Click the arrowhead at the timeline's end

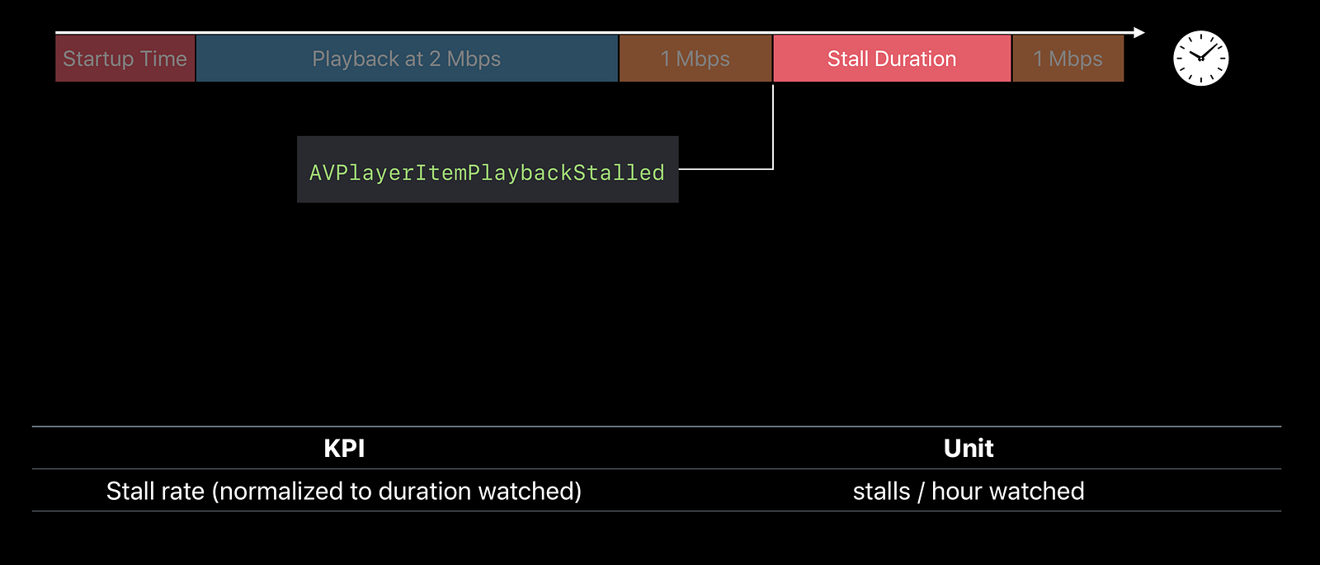point(1139,33)
